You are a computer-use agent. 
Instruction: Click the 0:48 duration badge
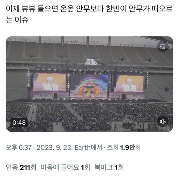pyautogui.click(x=19, y=123)
